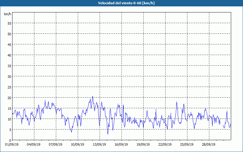Click the '45' y-axis value

tap(9, 45)
